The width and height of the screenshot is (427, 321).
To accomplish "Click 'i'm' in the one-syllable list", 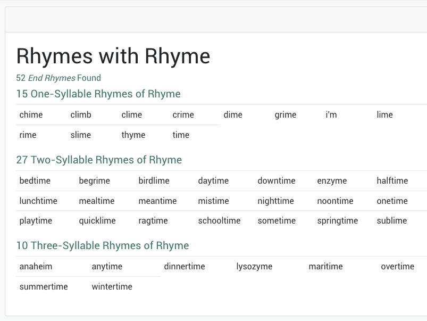I will click(331, 114).
